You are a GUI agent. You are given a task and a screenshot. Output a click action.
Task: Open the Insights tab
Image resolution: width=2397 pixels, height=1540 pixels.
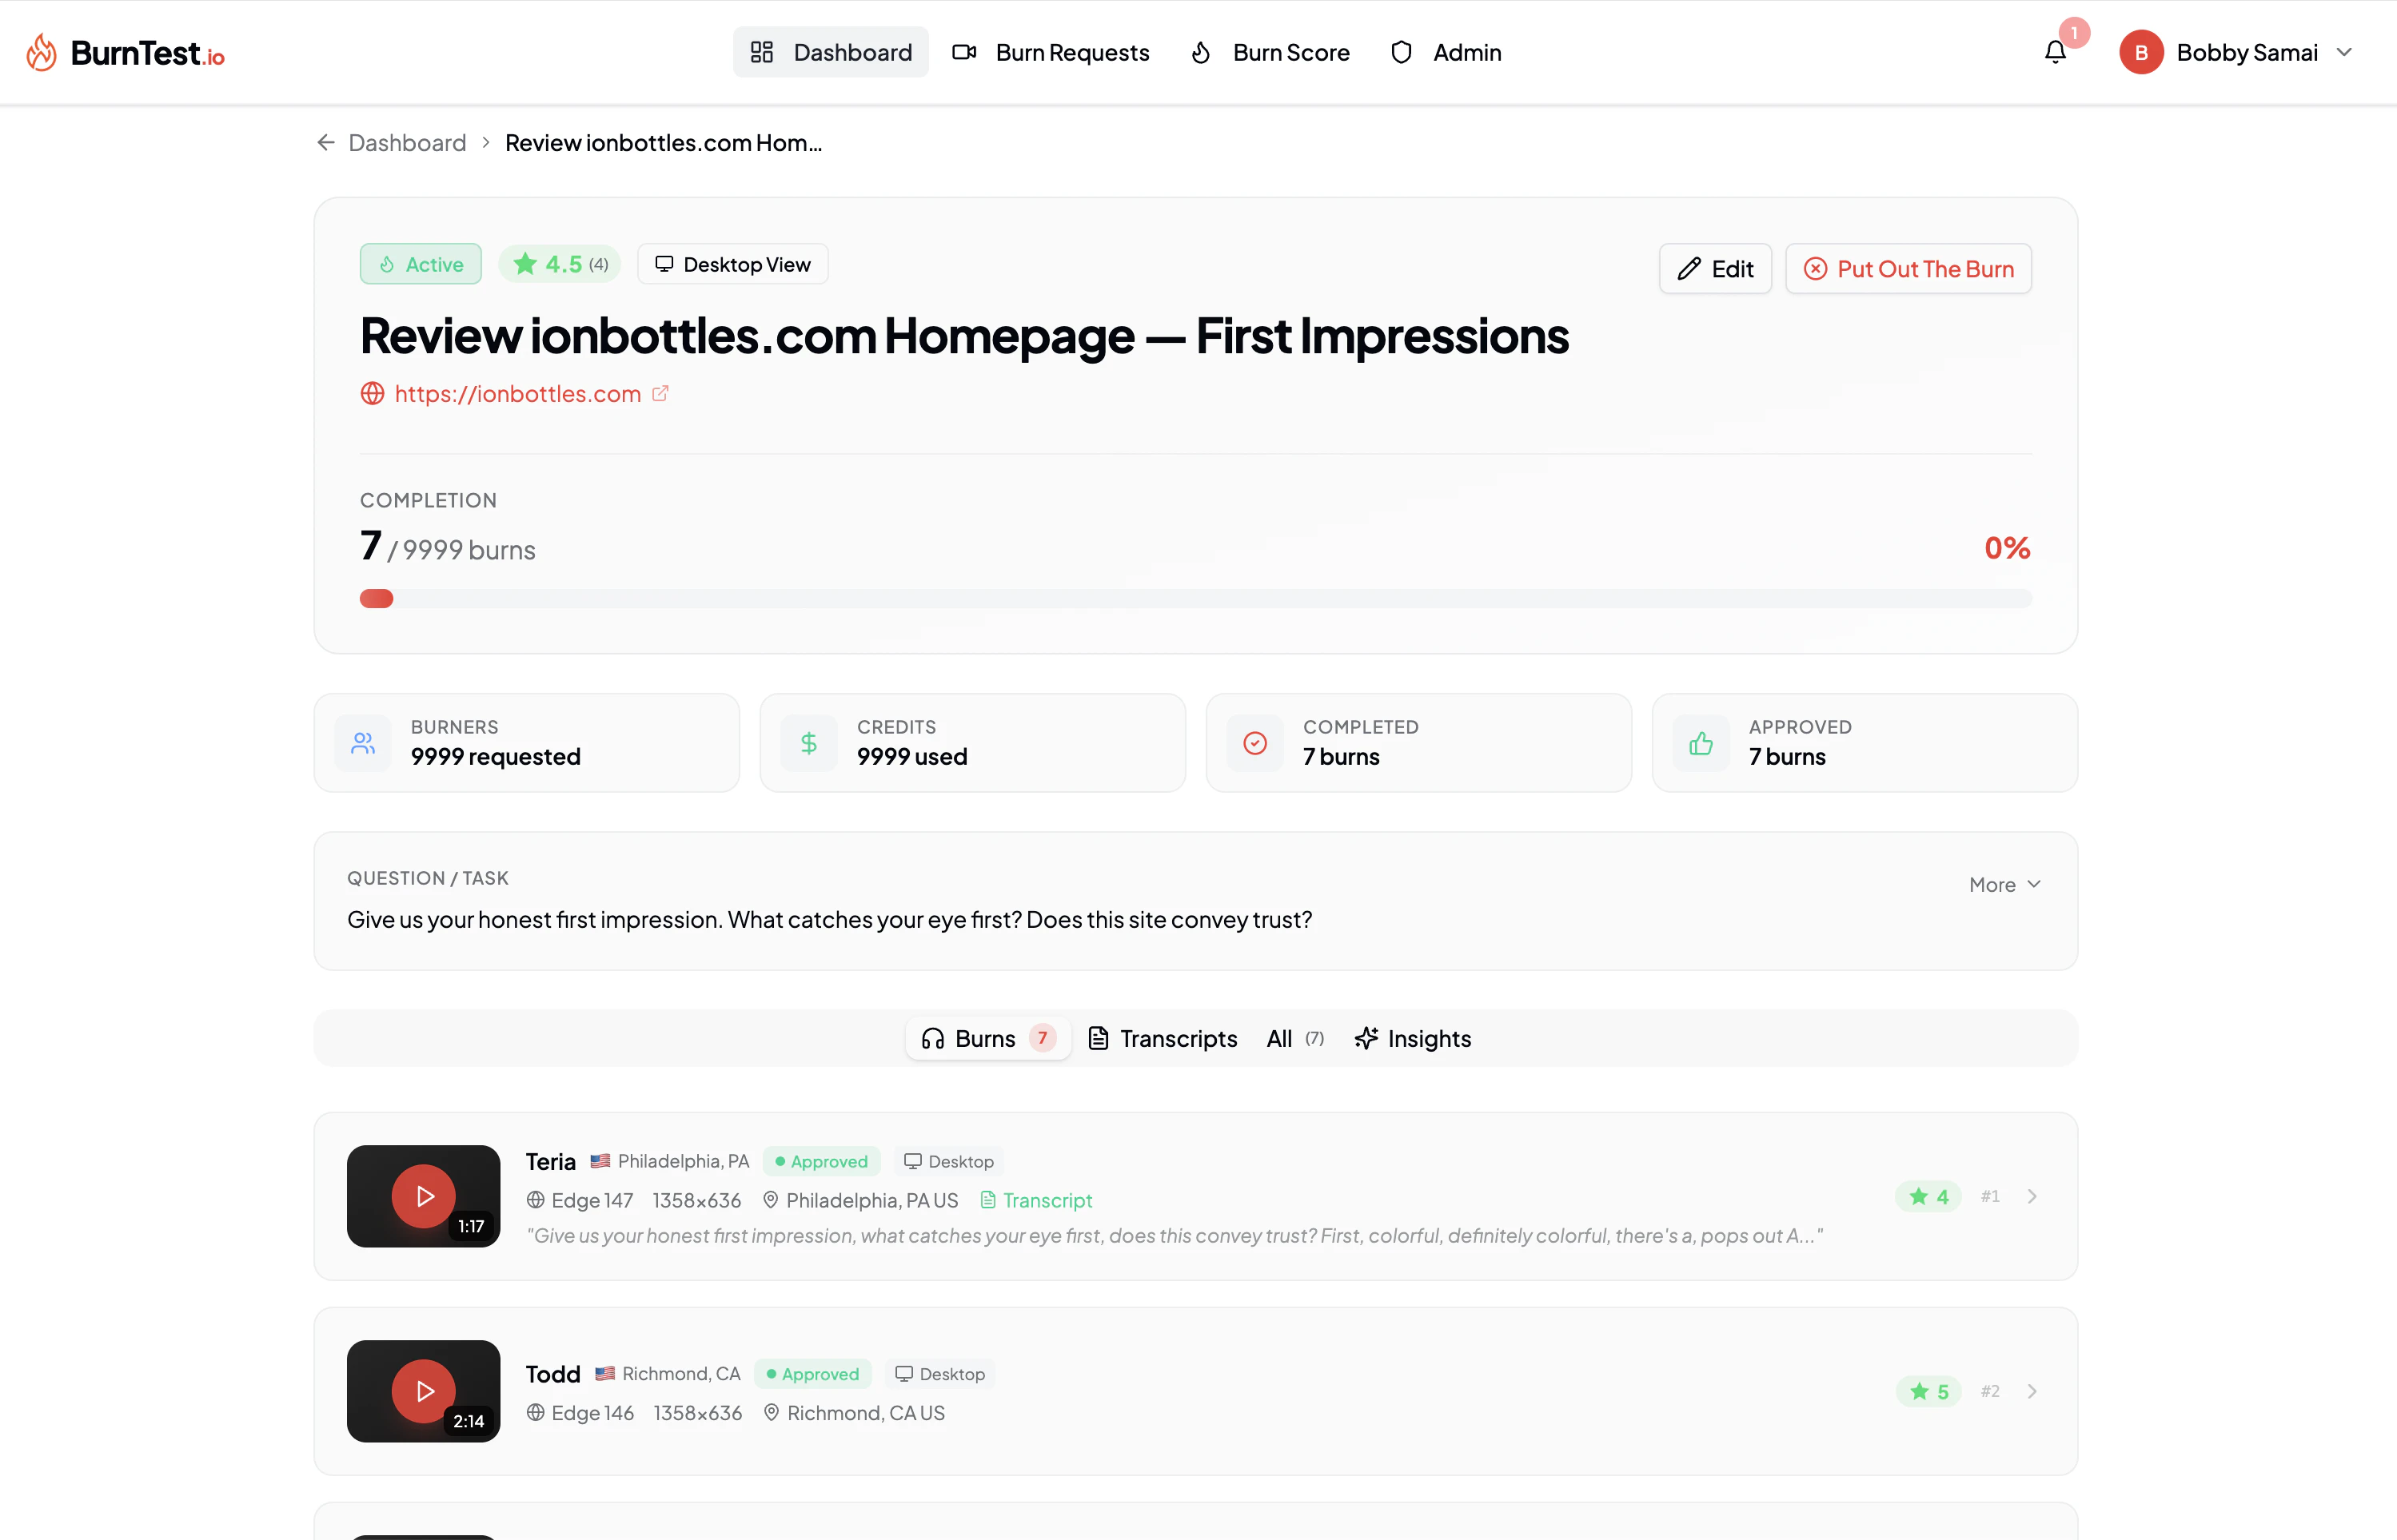pyautogui.click(x=1413, y=1038)
